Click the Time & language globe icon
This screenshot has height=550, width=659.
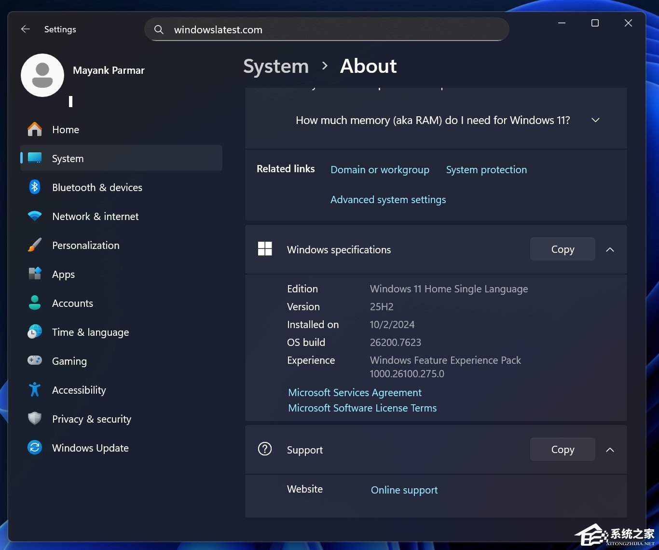click(35, 332)
